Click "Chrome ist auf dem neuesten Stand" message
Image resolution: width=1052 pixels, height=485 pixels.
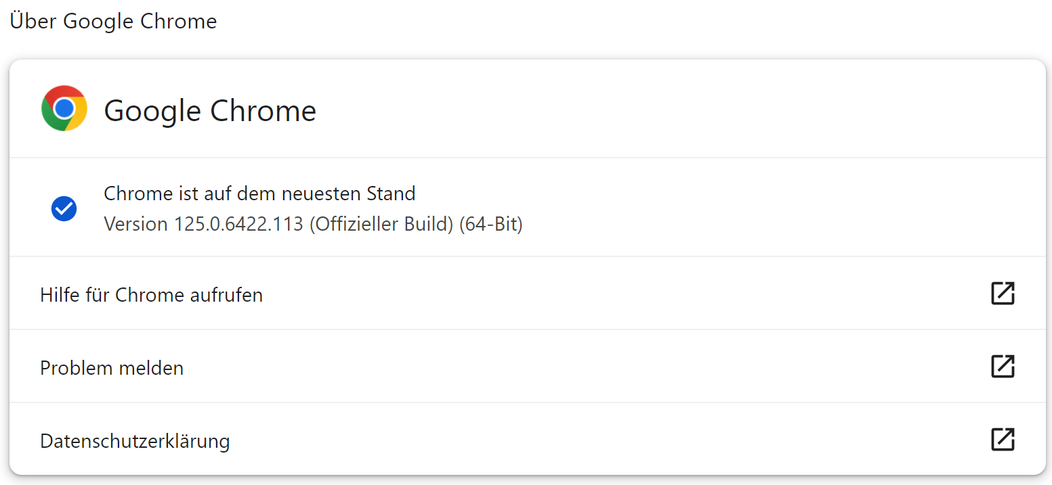coord(259,194)
